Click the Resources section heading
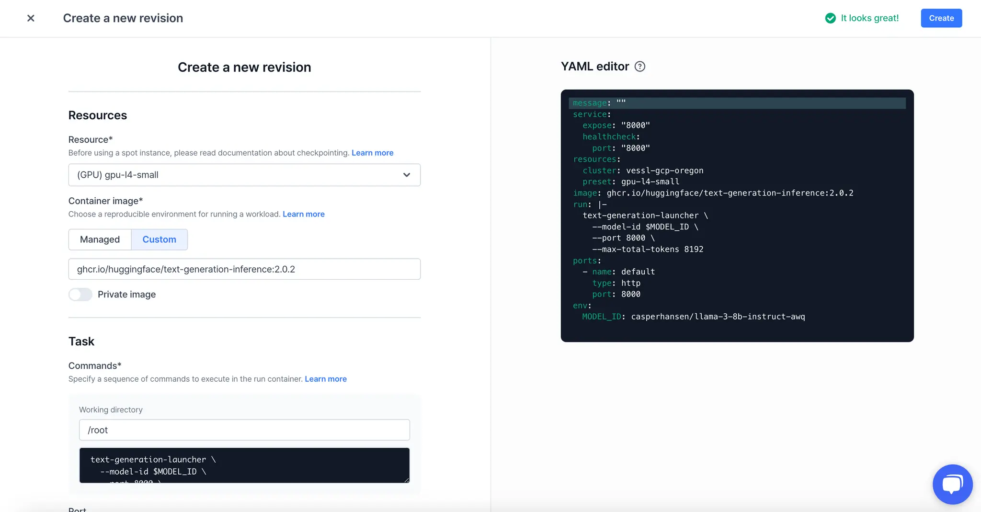Viewport: 981px width, 512px height. 98,115
